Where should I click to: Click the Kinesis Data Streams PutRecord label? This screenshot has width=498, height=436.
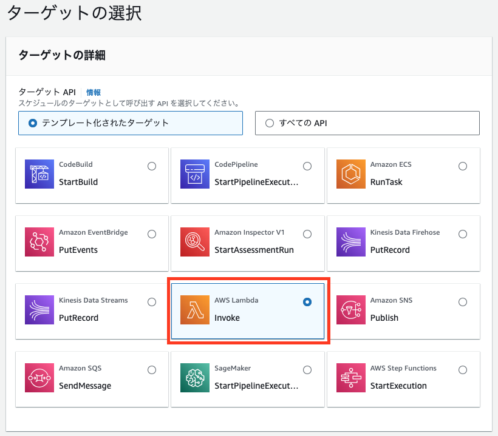(x=78, y=318)
